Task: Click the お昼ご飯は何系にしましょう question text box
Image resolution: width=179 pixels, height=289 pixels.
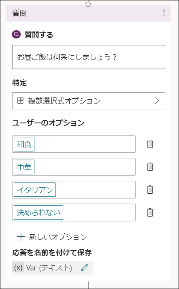Action: (89, 57)
